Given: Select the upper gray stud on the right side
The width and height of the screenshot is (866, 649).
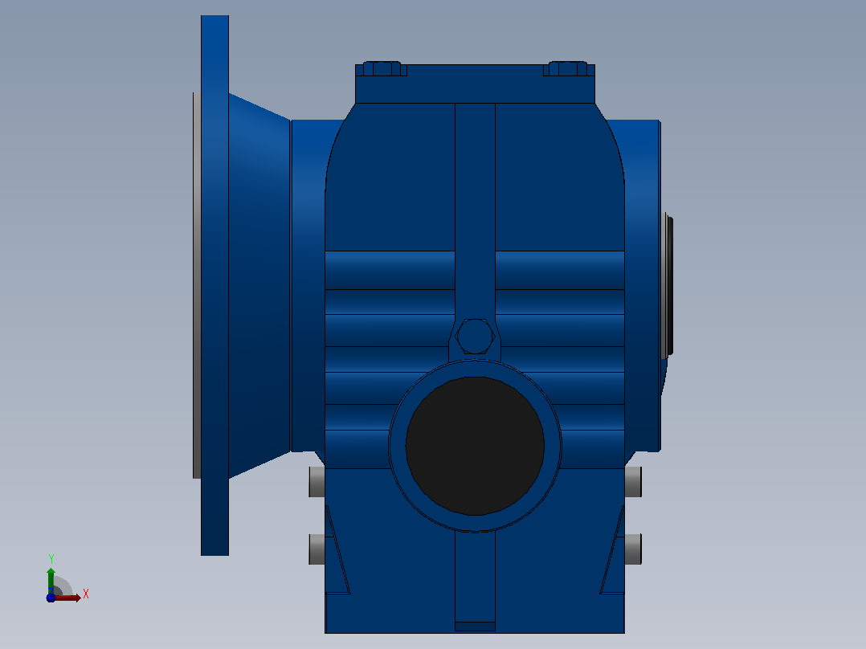Looking at the screenshot, I should point(633,482).
